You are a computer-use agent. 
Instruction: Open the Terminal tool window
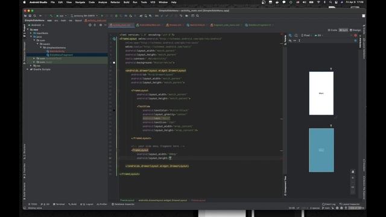point(59,204)
